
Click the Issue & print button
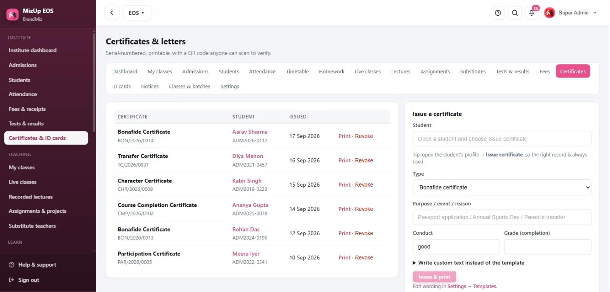tap(434, 277)
